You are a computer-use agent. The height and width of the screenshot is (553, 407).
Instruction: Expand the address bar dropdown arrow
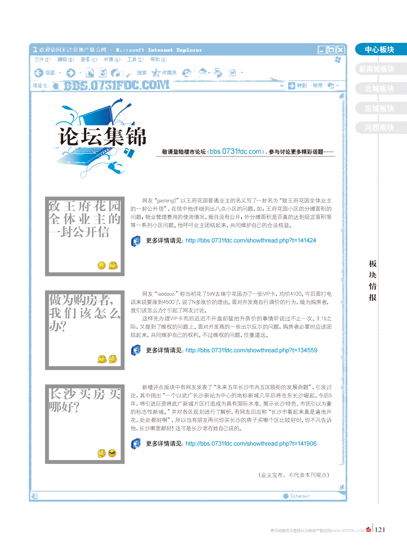(282, 86)
